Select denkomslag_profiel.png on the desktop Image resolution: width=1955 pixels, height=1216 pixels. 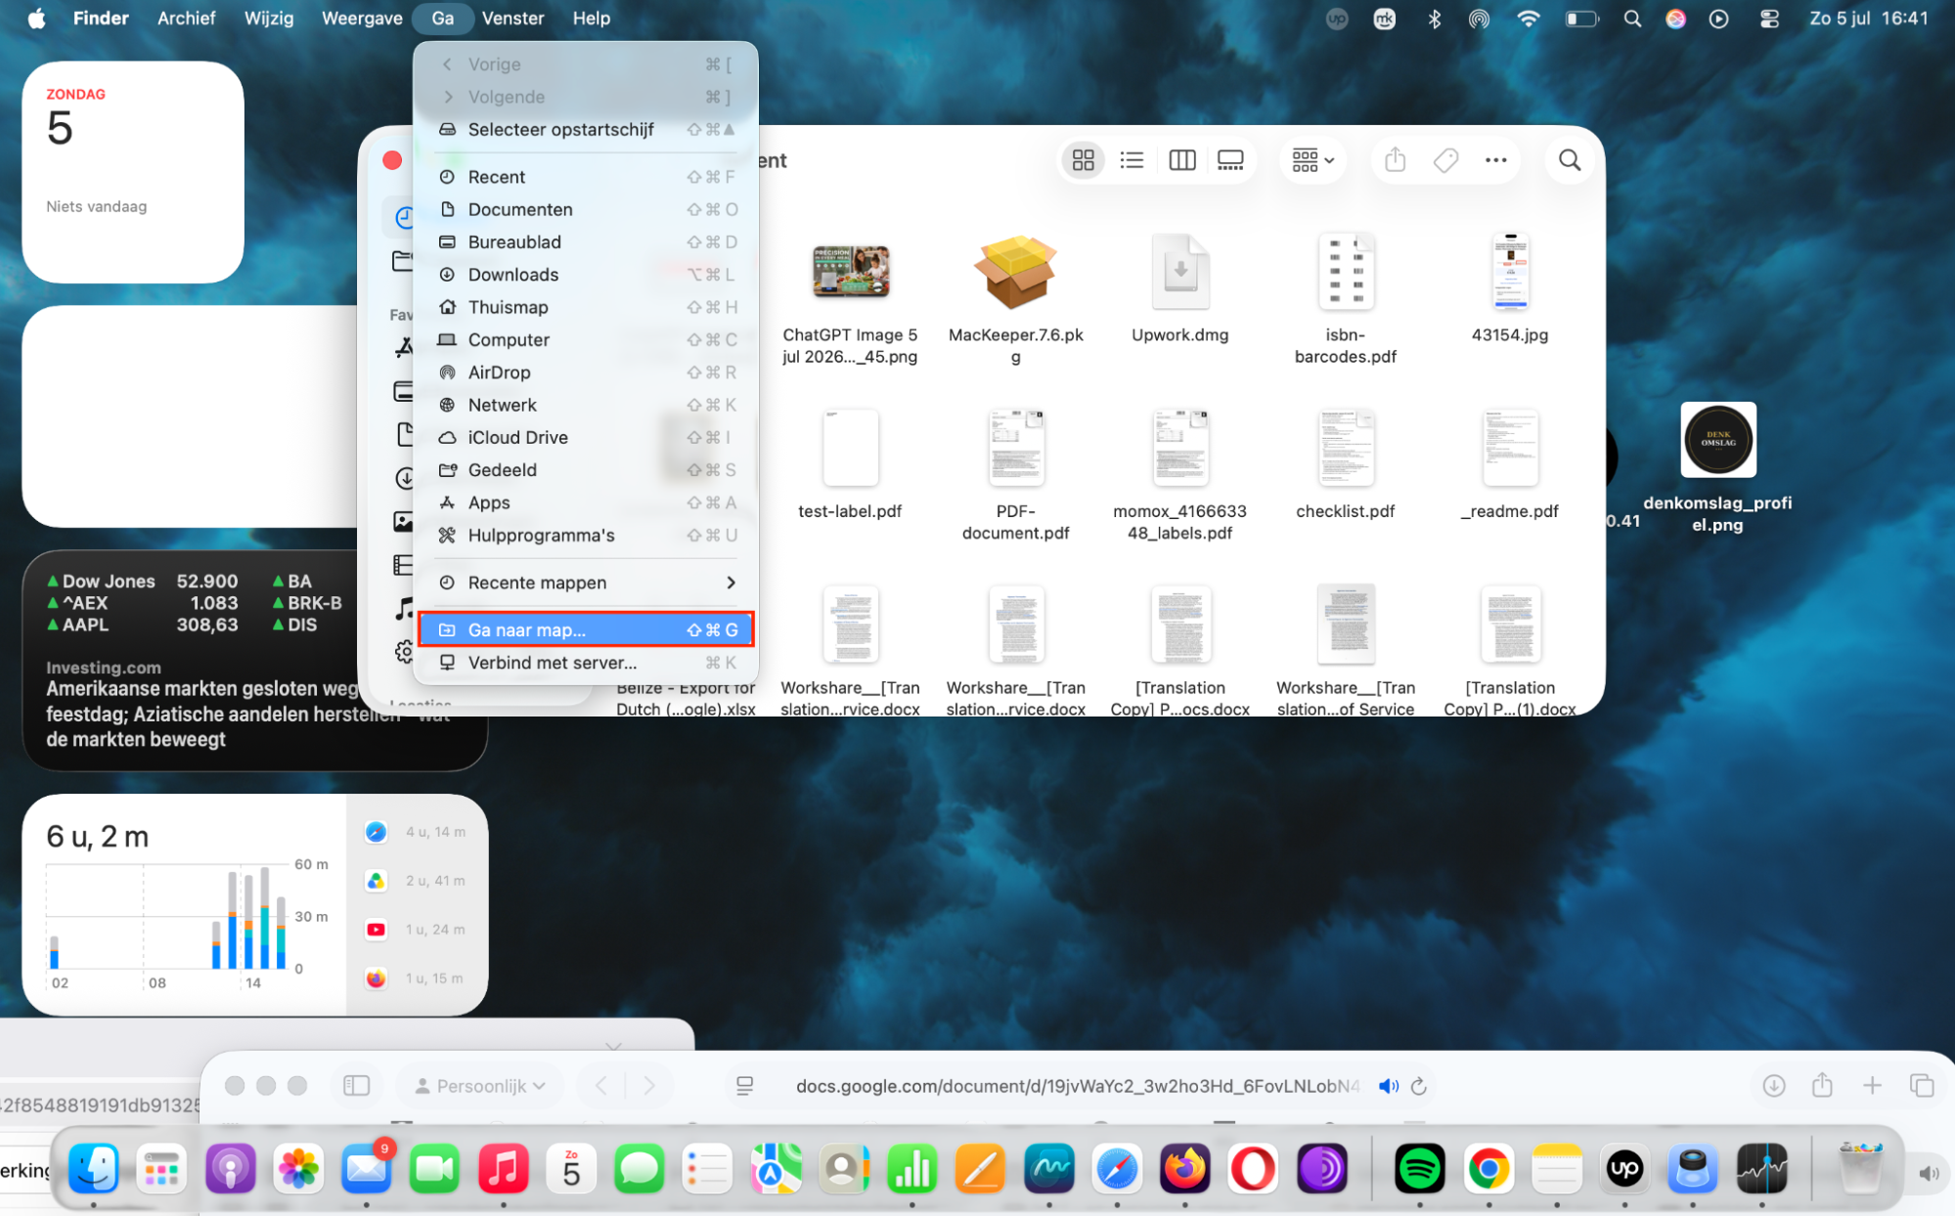[1717, 469]
